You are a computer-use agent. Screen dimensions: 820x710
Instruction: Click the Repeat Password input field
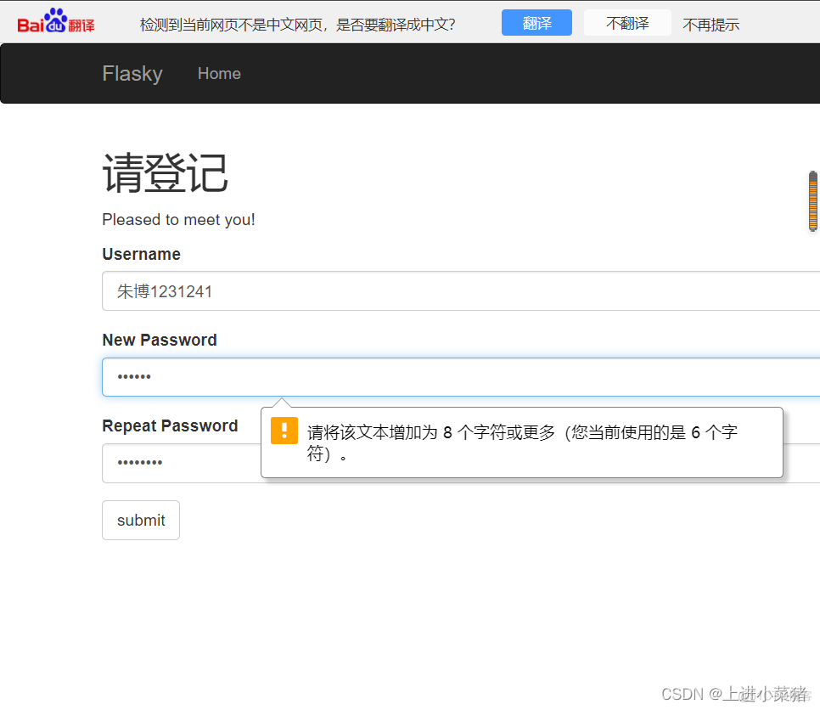[170, 463]
